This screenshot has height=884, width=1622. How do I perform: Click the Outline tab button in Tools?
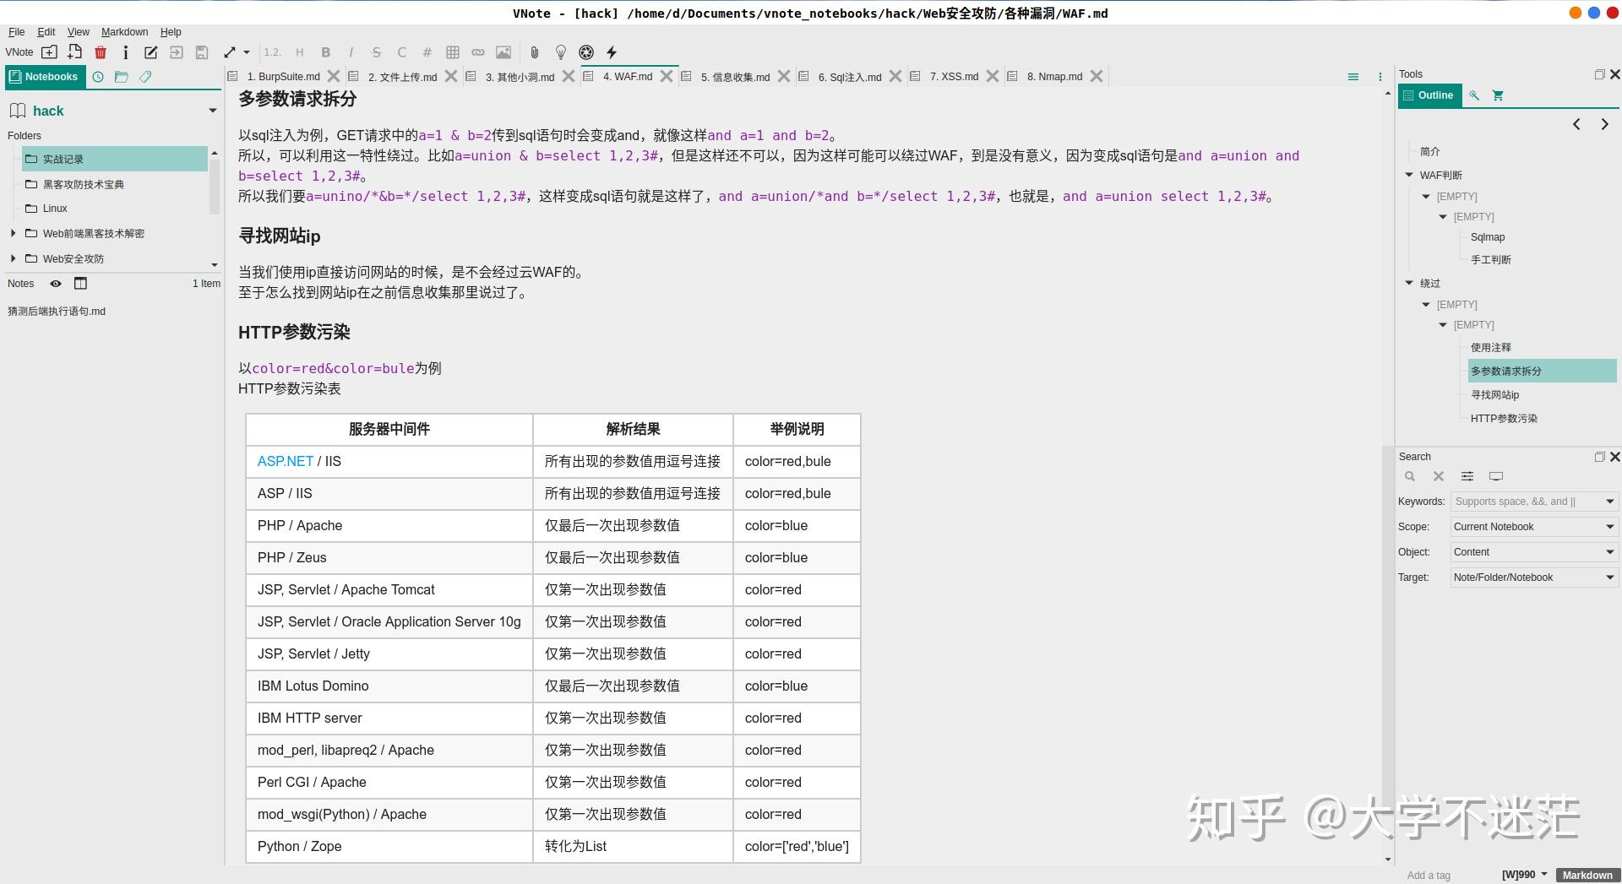(1429, 95)
